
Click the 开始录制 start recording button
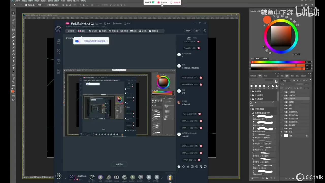coord(162,2)
